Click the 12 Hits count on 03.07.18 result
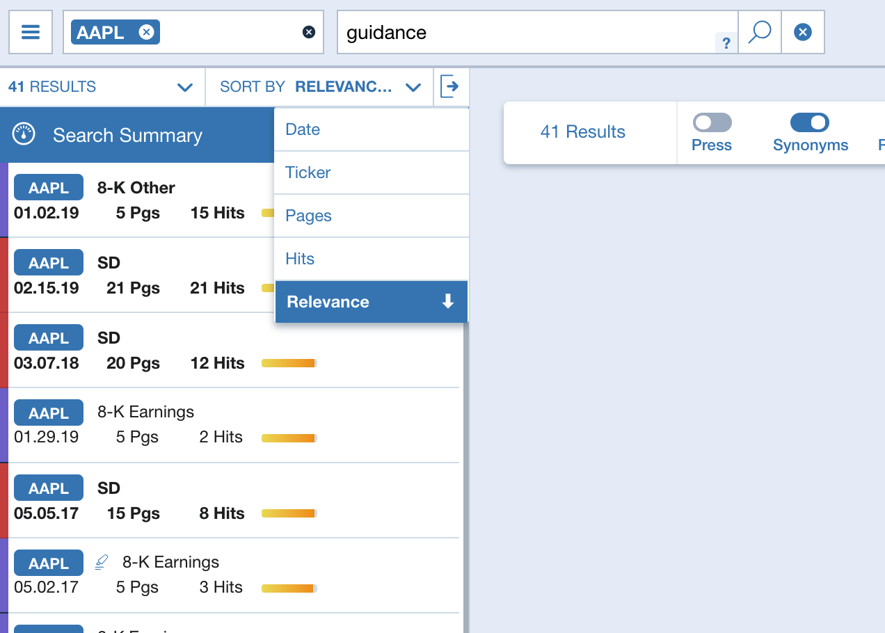This screenshot has height=633, width=885. [217, 363]
